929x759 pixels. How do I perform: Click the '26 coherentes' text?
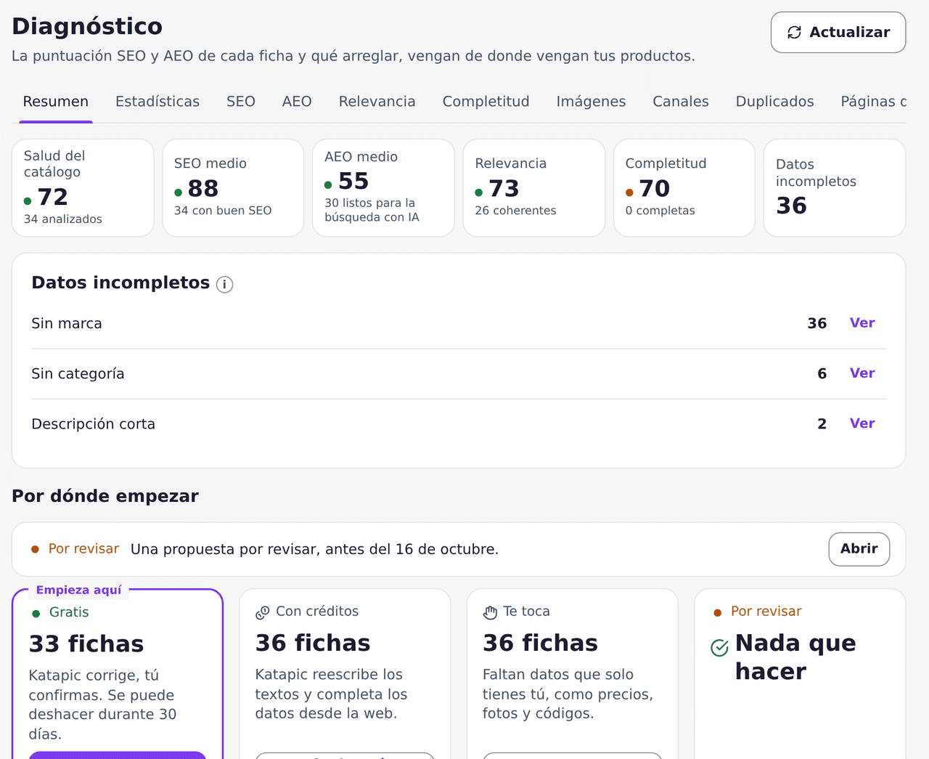(x=515, y=211)
